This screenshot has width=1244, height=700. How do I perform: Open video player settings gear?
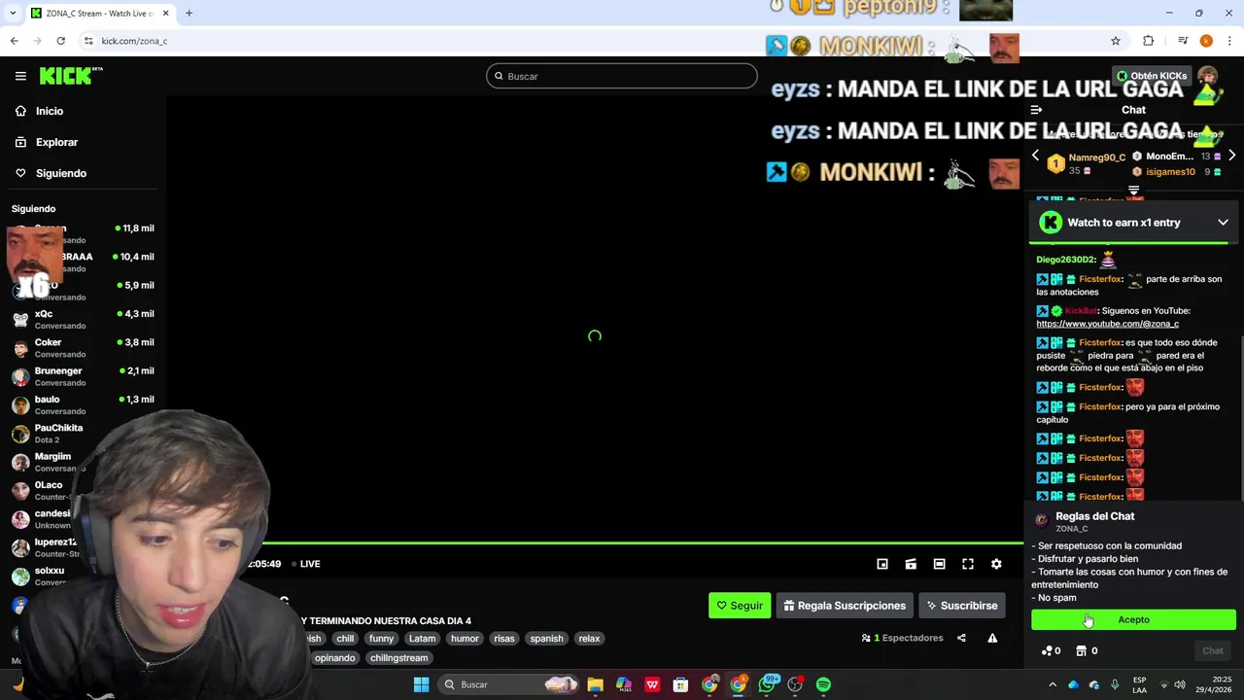[x=996, y=564]
